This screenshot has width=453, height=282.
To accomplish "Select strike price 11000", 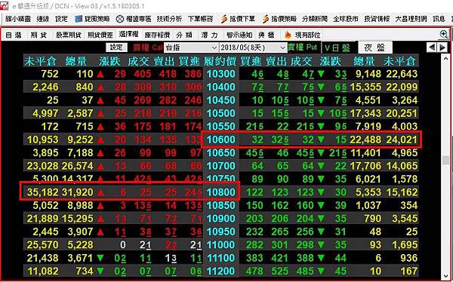I will (x=221, y=245).
